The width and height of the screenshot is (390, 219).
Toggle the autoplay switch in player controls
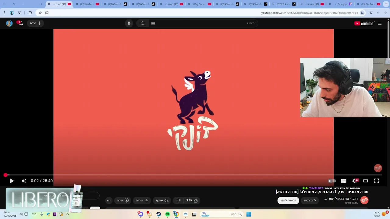(x=332, y=181)
